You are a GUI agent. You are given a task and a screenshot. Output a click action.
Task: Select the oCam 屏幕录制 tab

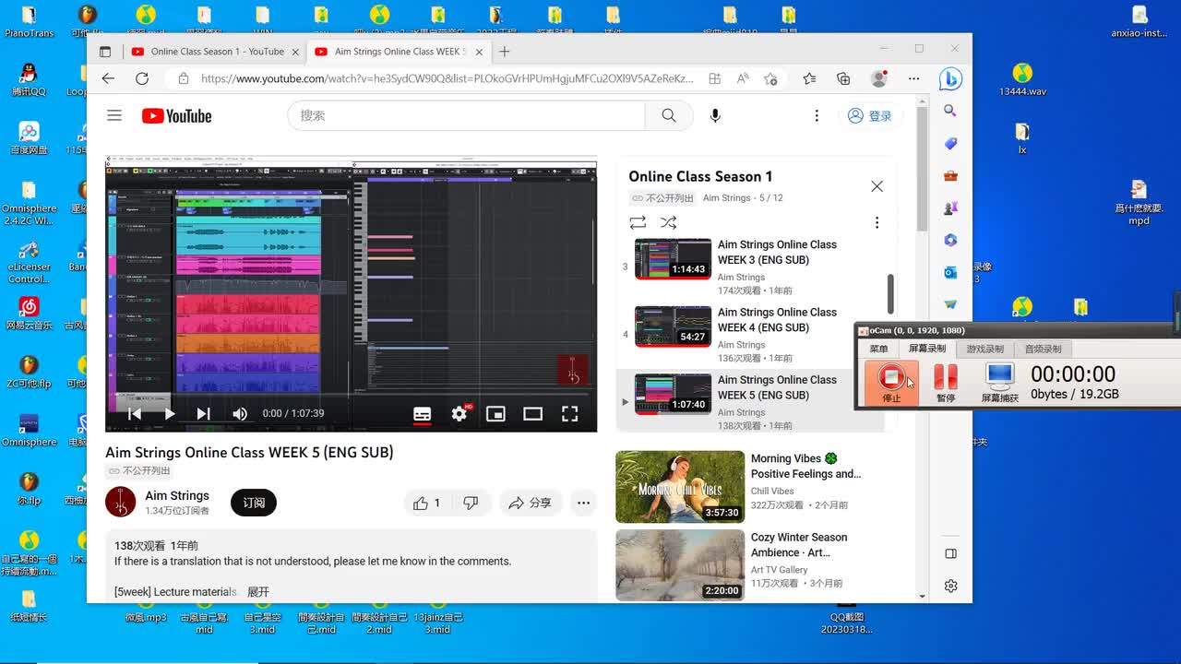tap(927, 349)
